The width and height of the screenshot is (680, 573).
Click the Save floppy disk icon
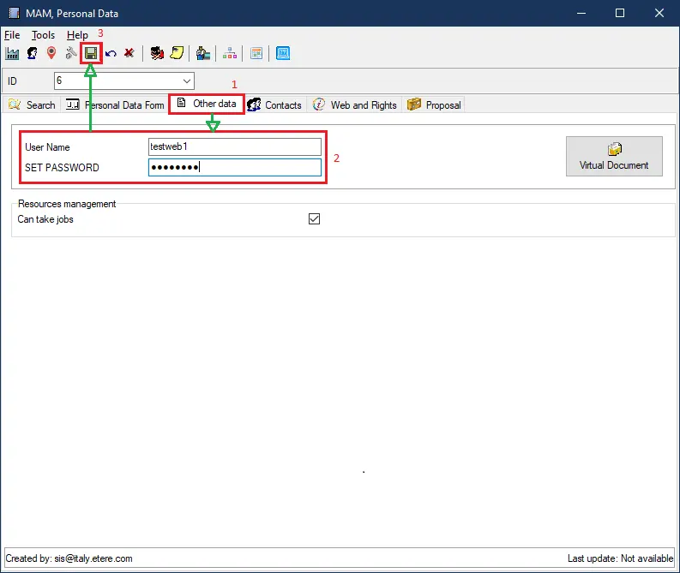(91, 53)
